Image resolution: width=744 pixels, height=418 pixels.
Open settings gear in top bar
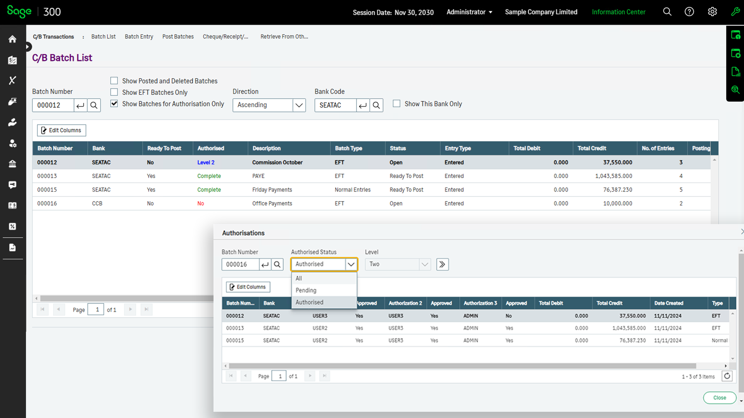click(712, 12)
